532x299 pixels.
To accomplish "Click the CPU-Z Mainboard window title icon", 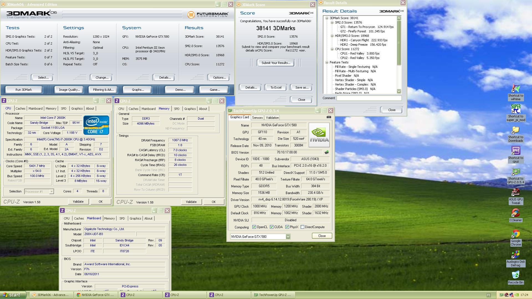I will (x=62, y=211).
